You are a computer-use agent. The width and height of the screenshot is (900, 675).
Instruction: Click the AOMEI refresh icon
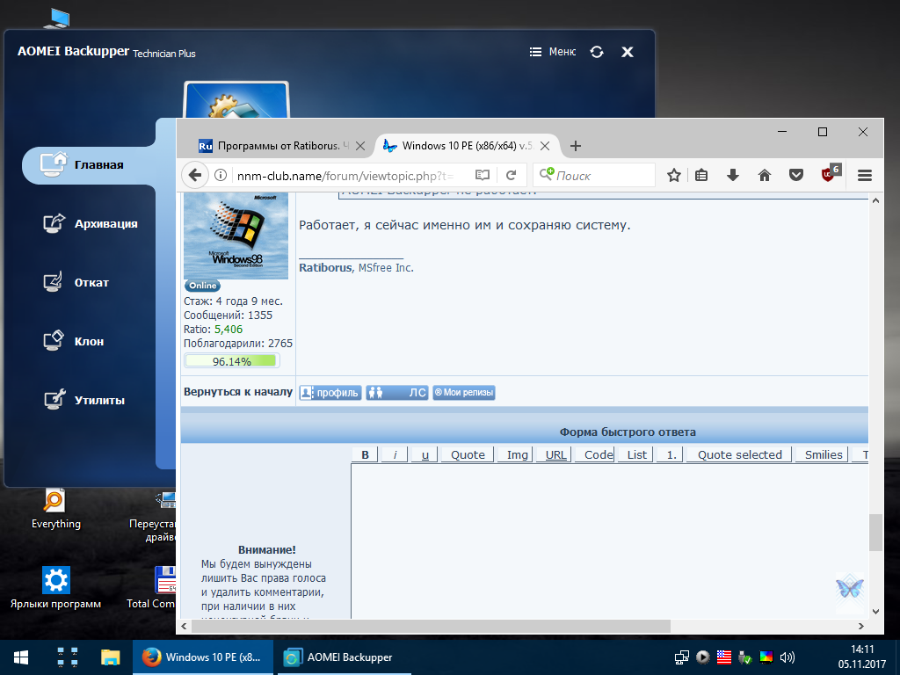point(597,52)
